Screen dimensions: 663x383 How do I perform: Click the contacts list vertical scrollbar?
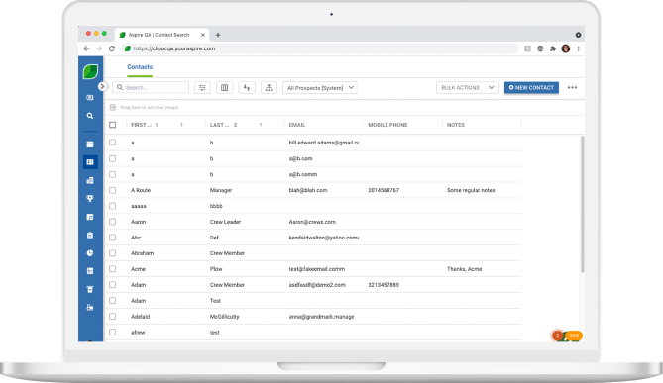[583, 205]
